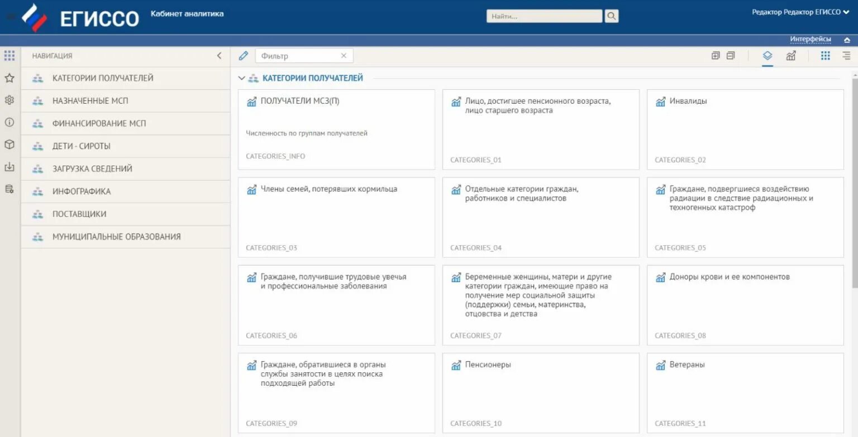Click expand all icon in toolbar

tap(716, 56)
